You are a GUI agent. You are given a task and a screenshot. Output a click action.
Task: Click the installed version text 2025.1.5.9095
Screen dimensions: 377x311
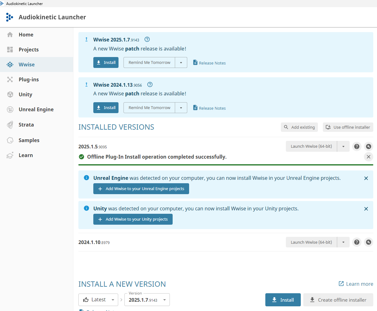pyautogui.click(x=93, y=146)
